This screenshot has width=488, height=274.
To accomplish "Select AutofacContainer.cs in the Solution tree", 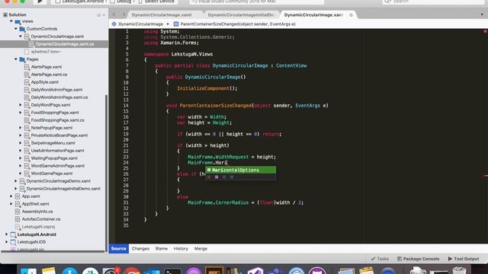I will coord(41,219).
